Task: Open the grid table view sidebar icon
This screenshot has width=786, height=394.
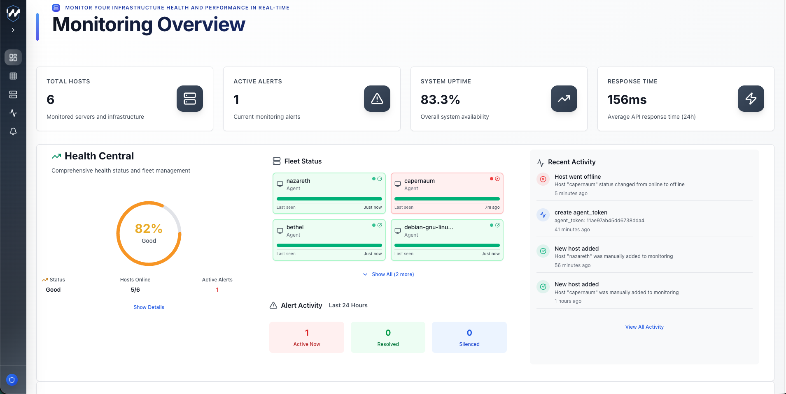Action: [x=13, y=76]
